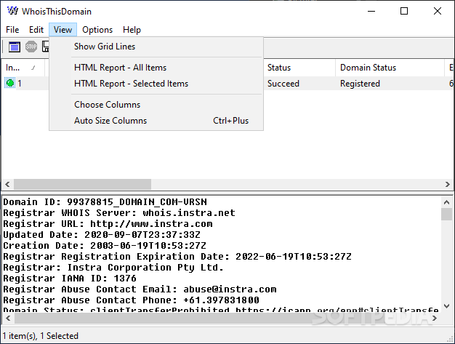This screenshot has width=455, height=344.
Task: Close the open View menu
Action: 63,30
